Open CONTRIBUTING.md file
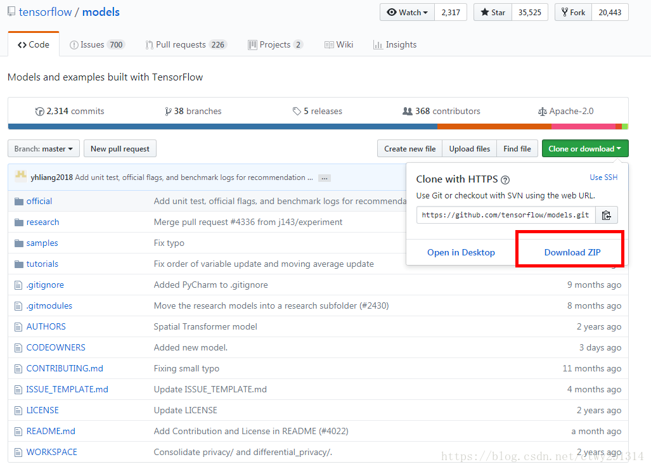Viewport: 651px width, 469px height. [x=65, y=369]
